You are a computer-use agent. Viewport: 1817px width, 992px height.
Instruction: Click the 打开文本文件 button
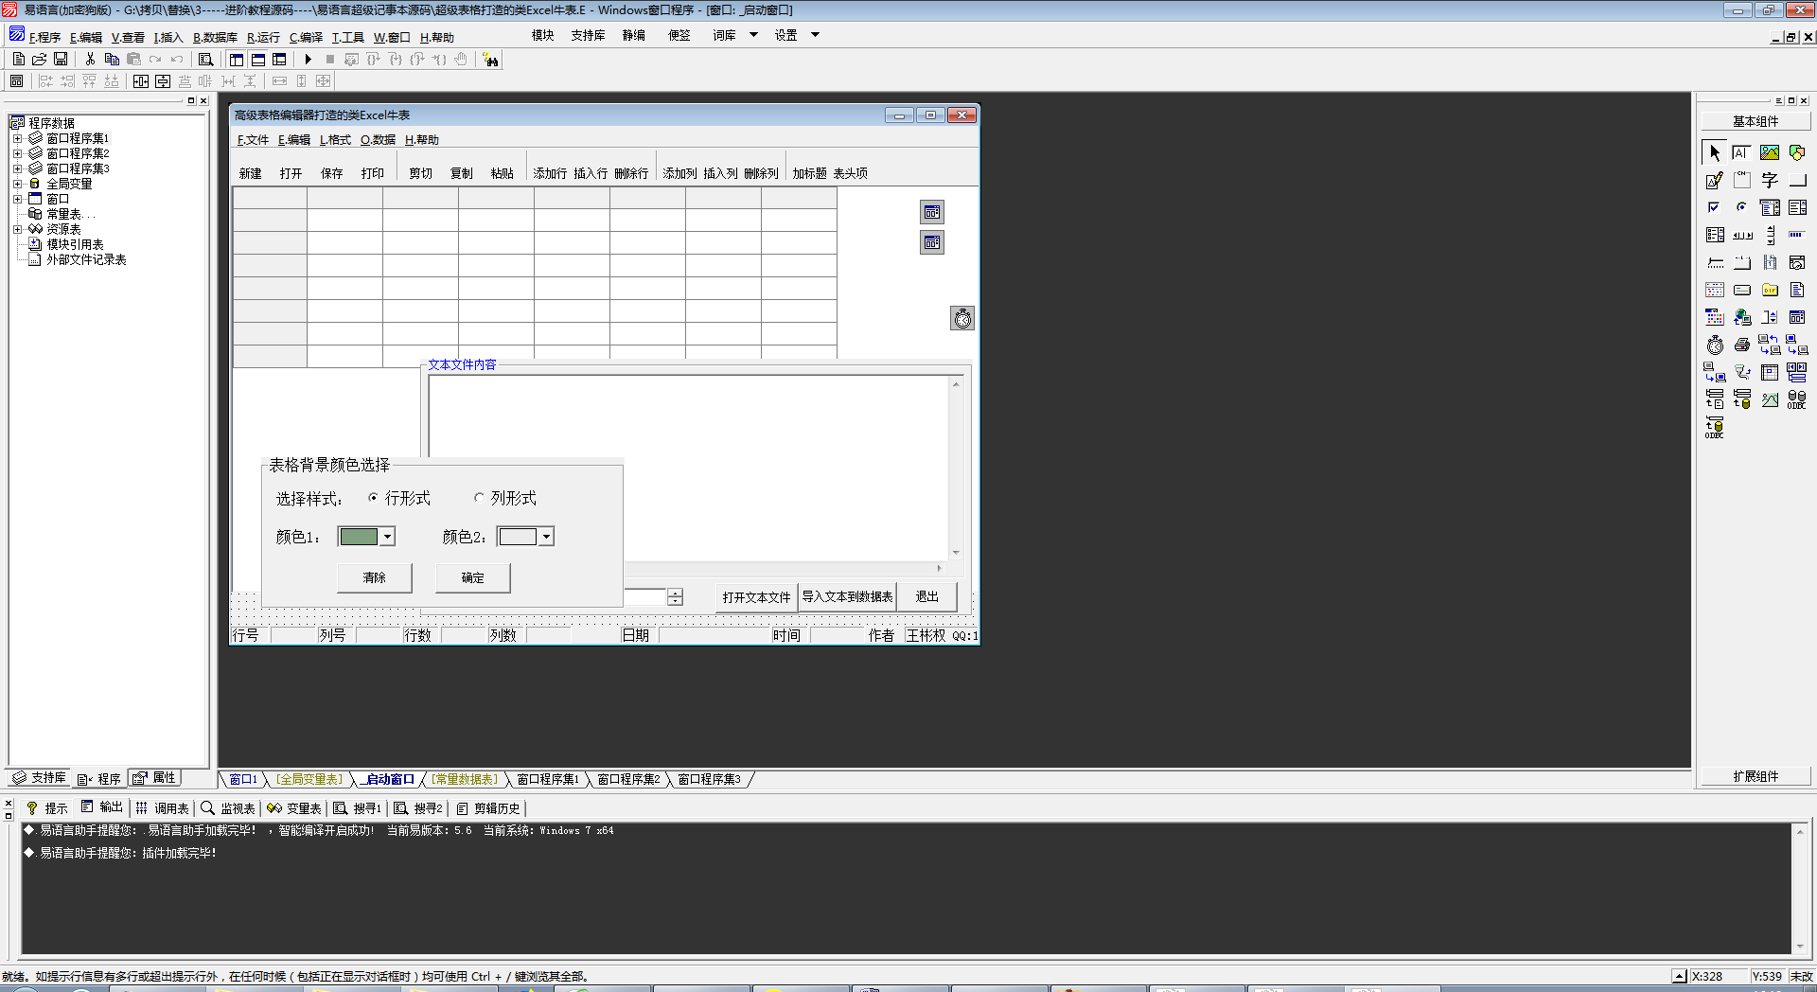[756, 597]
